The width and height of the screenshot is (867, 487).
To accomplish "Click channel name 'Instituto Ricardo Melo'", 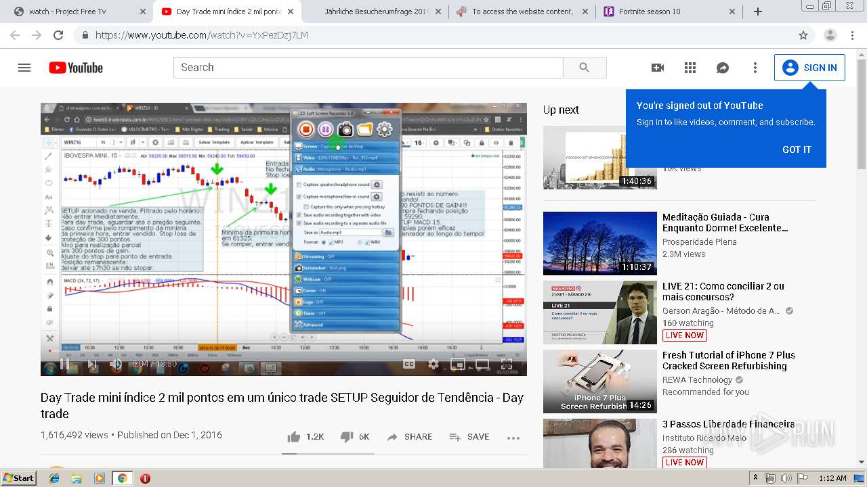I will (x=704, y=438).
